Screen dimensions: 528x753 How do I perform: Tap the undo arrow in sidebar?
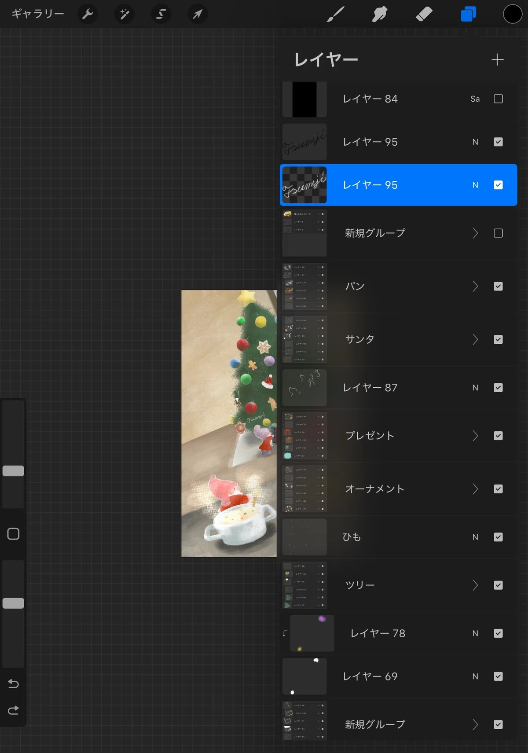[x=13, y=683]
